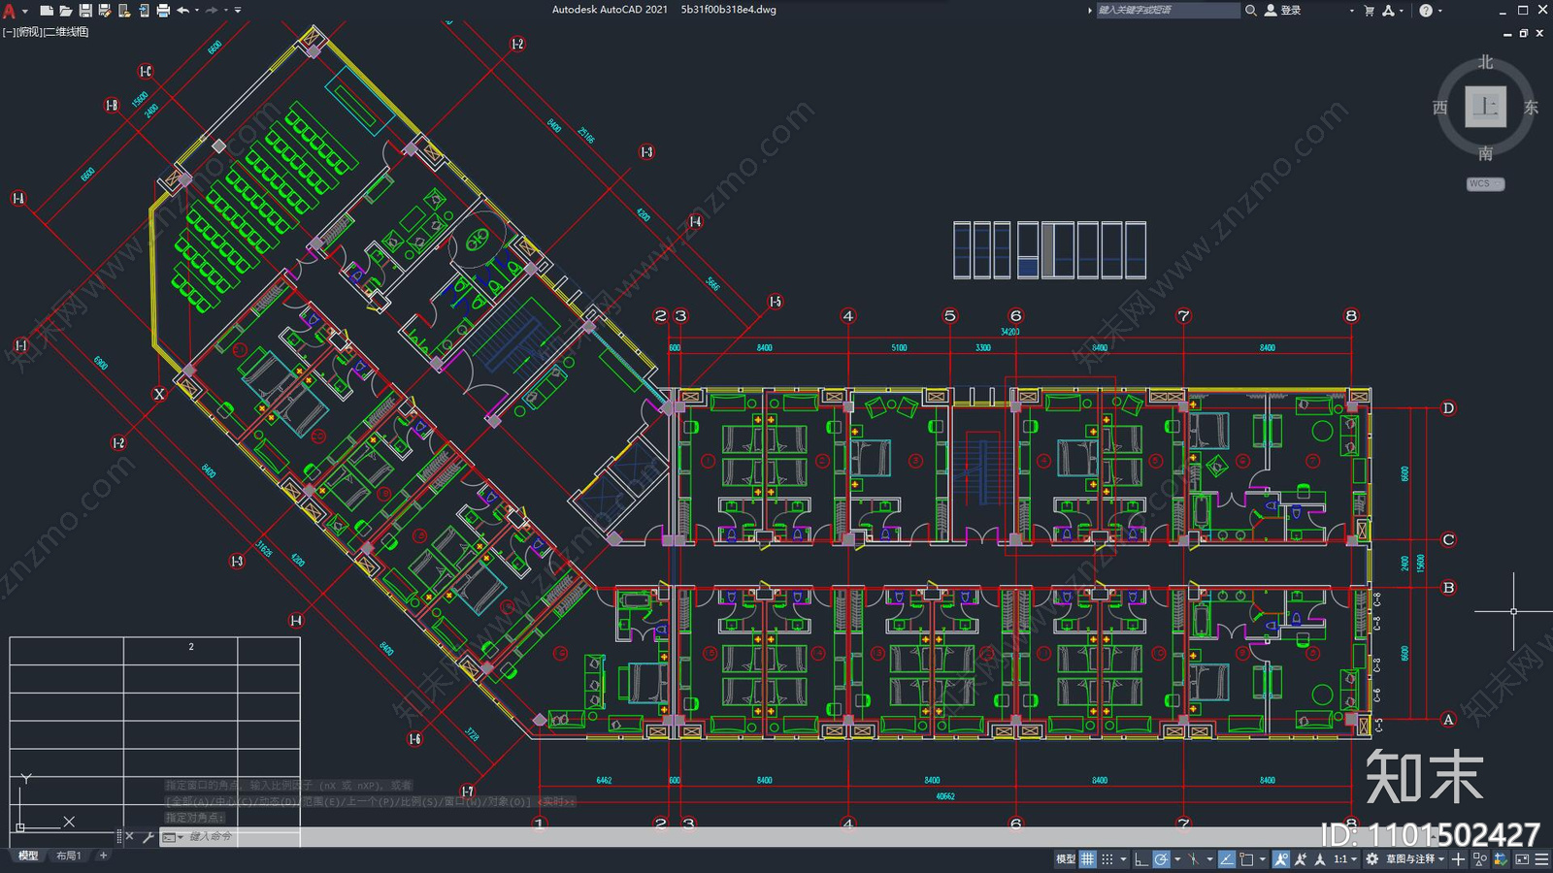The image size is (1553, 873).
Task: Click the Plot printer icon
Action: point(163,11)
